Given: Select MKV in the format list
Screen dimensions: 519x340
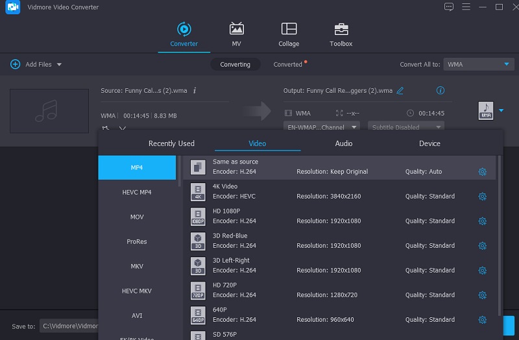Looking at the screenshot, I should coord(137,266).
